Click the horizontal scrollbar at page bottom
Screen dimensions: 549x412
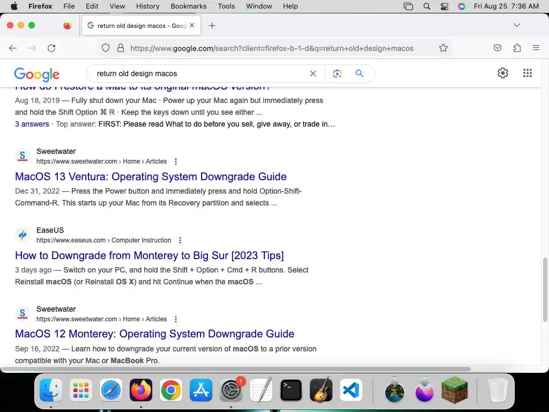coord(235,369)
